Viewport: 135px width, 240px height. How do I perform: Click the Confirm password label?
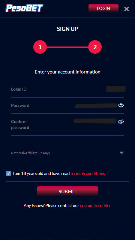[20, 124]
